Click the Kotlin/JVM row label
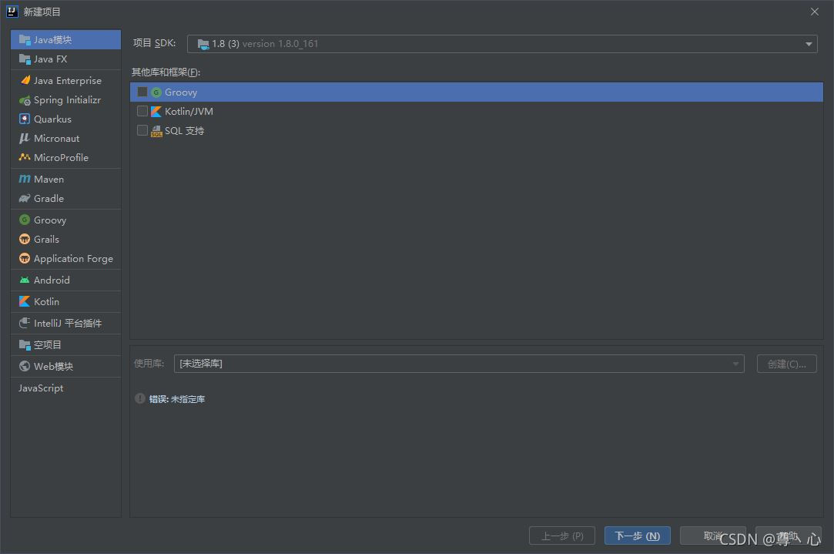This screenshot has width=834, height=554. (x=189, y=111)
